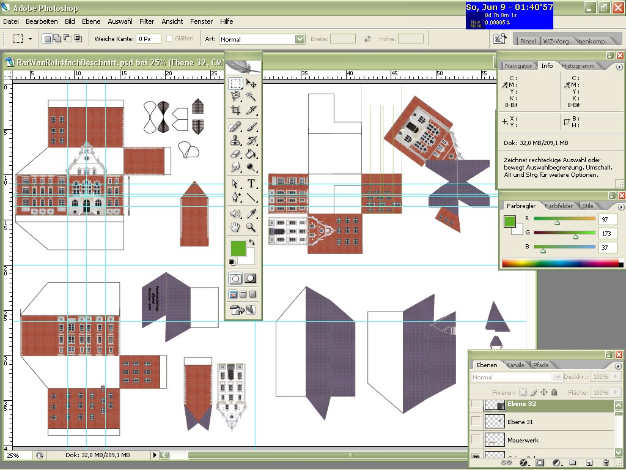Viewport: 626px width, 470px height.
Task: Jump to ImageReady from toolbox bottom
Action: pos(243,310)
